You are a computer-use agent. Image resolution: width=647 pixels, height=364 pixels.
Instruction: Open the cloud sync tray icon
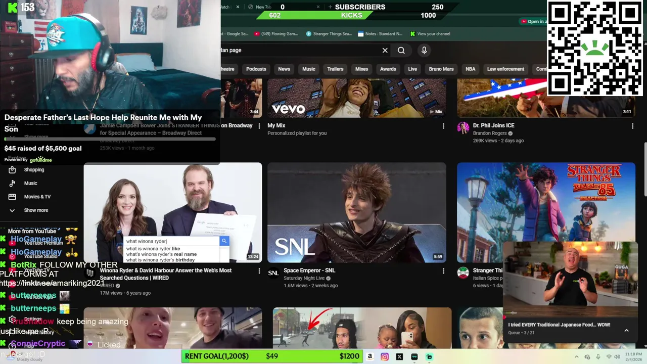pyautogui.click(x=587, y=357)
